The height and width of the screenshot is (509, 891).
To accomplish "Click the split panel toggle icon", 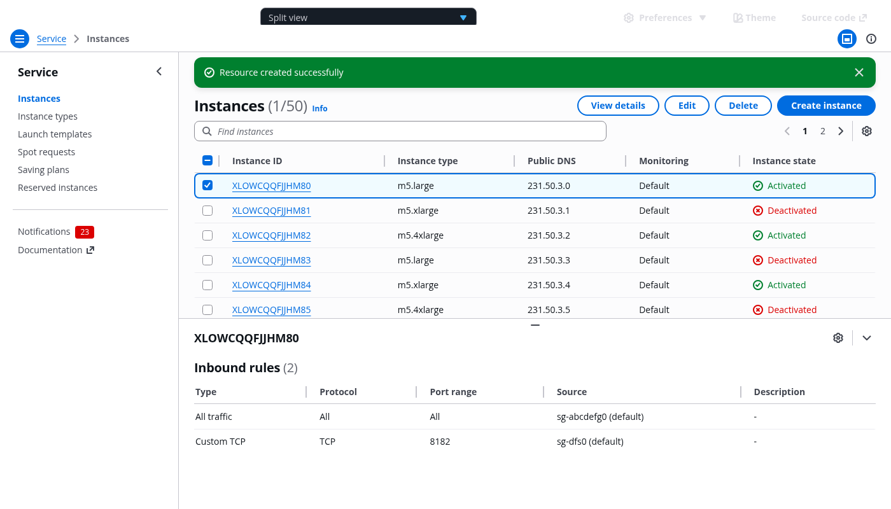I will (x=846, y=39).
